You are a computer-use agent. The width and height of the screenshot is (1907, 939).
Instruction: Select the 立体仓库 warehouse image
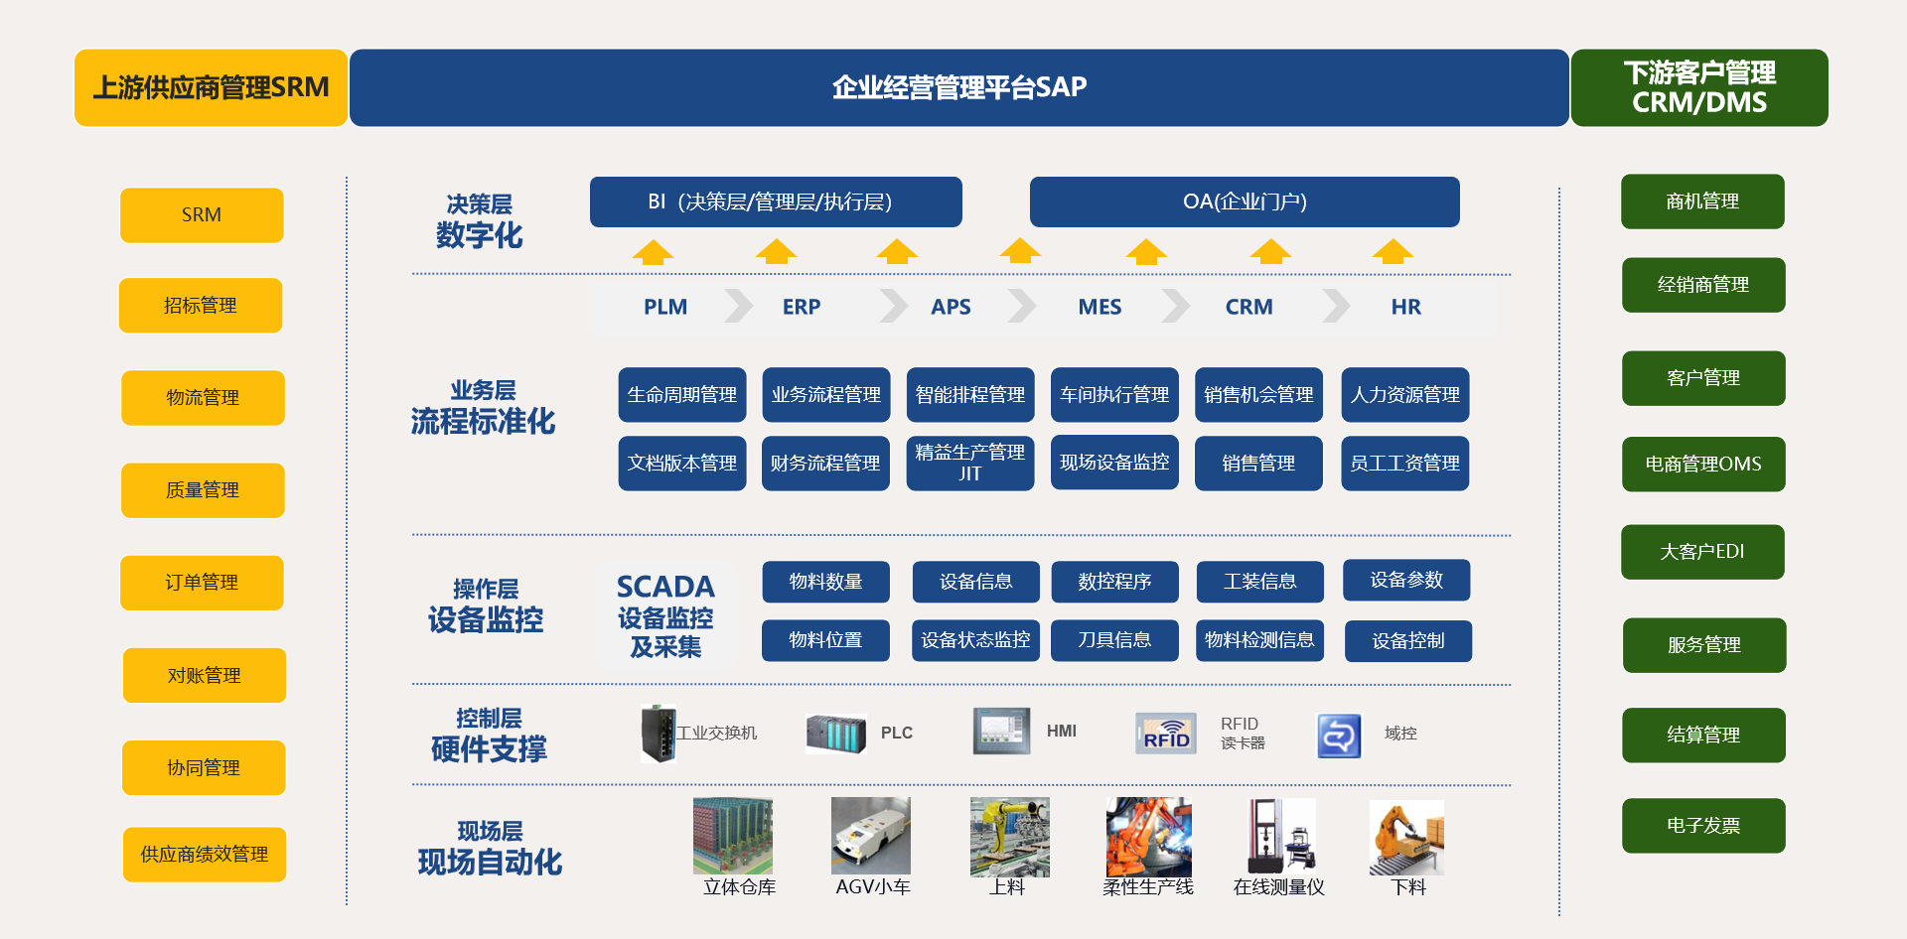click(733, 836)
